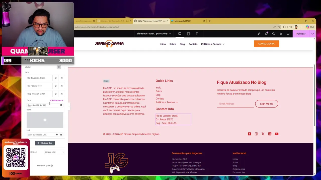
Task: Click the Sign Up button
Action: click(267, 104)
